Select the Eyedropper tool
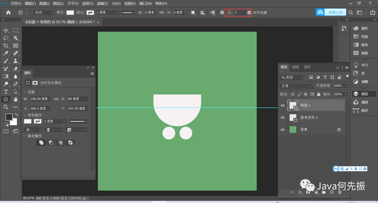The height and width of the screenshot is (203, 378). point(6,54)
